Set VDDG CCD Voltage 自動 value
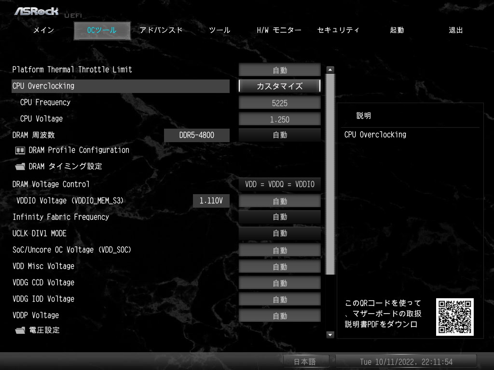This screenshot has width=494, height=370. (x=280, y=283)
